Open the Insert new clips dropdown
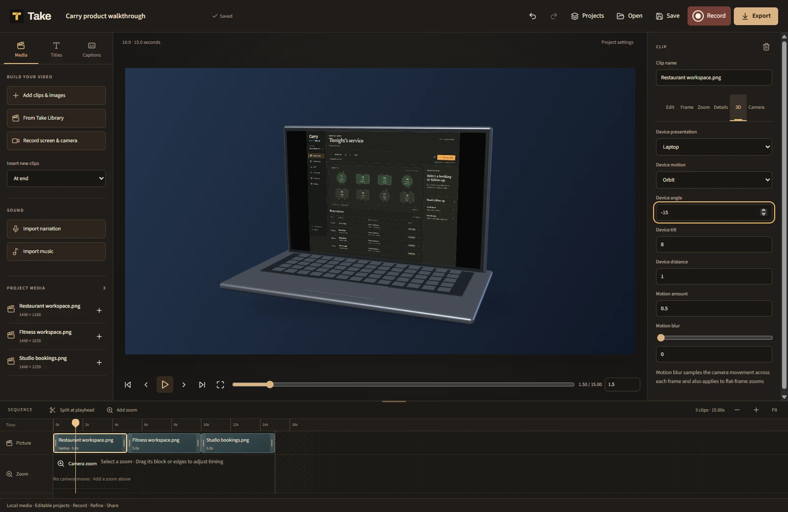Image resolution: width=788 pixels, height=512 pixels. point(56,178)
